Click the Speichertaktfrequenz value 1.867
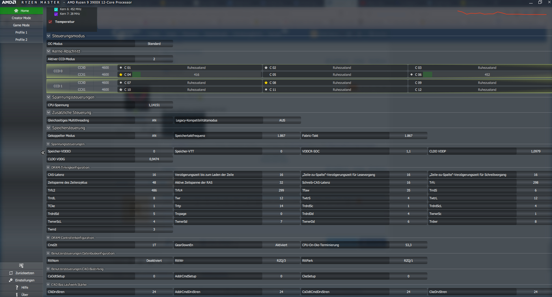Image resolution: width=552 pixels, height=297 pixels. (x=281, y=136)
